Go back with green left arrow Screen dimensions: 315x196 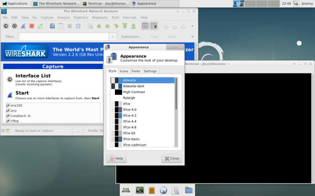[99, 26]
